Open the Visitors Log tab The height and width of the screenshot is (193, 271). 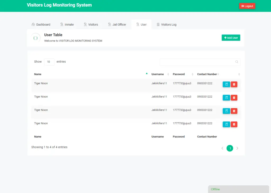point(169,24)
